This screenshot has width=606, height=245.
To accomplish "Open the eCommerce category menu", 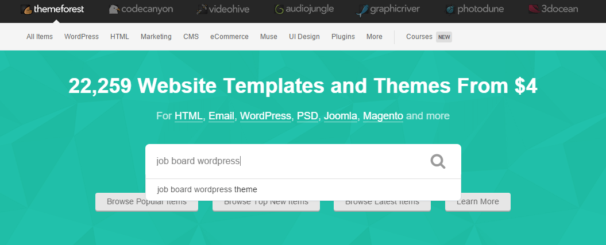I will coord(230,37).
